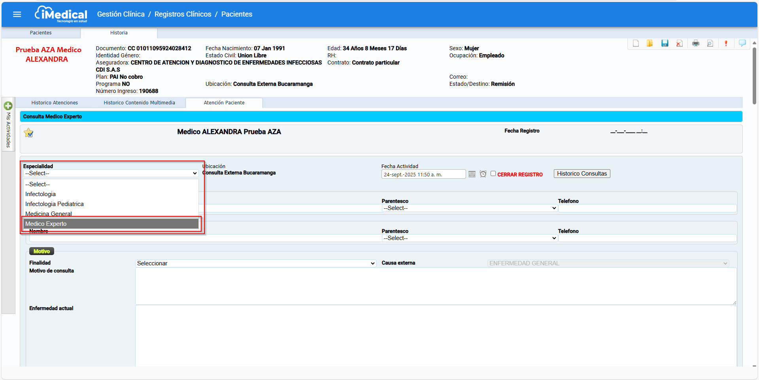Choose Infectologia Pediatrica option
The height and width of the screenshot is (380, 759).
[x=55, y=204]
